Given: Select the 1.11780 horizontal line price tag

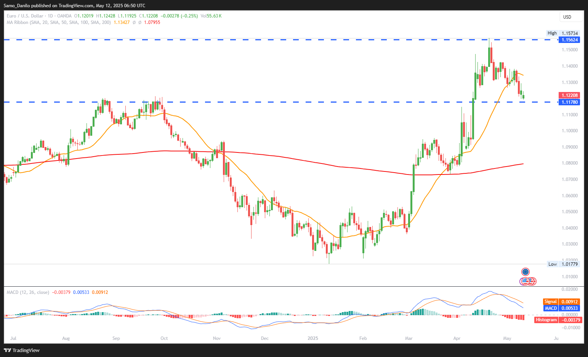Looking at the screenshot, I should point(569,102).
